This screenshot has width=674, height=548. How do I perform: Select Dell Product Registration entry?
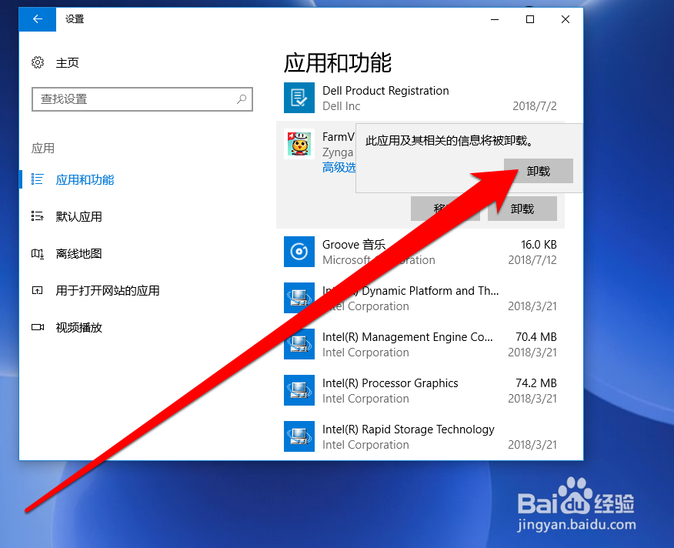420,98
